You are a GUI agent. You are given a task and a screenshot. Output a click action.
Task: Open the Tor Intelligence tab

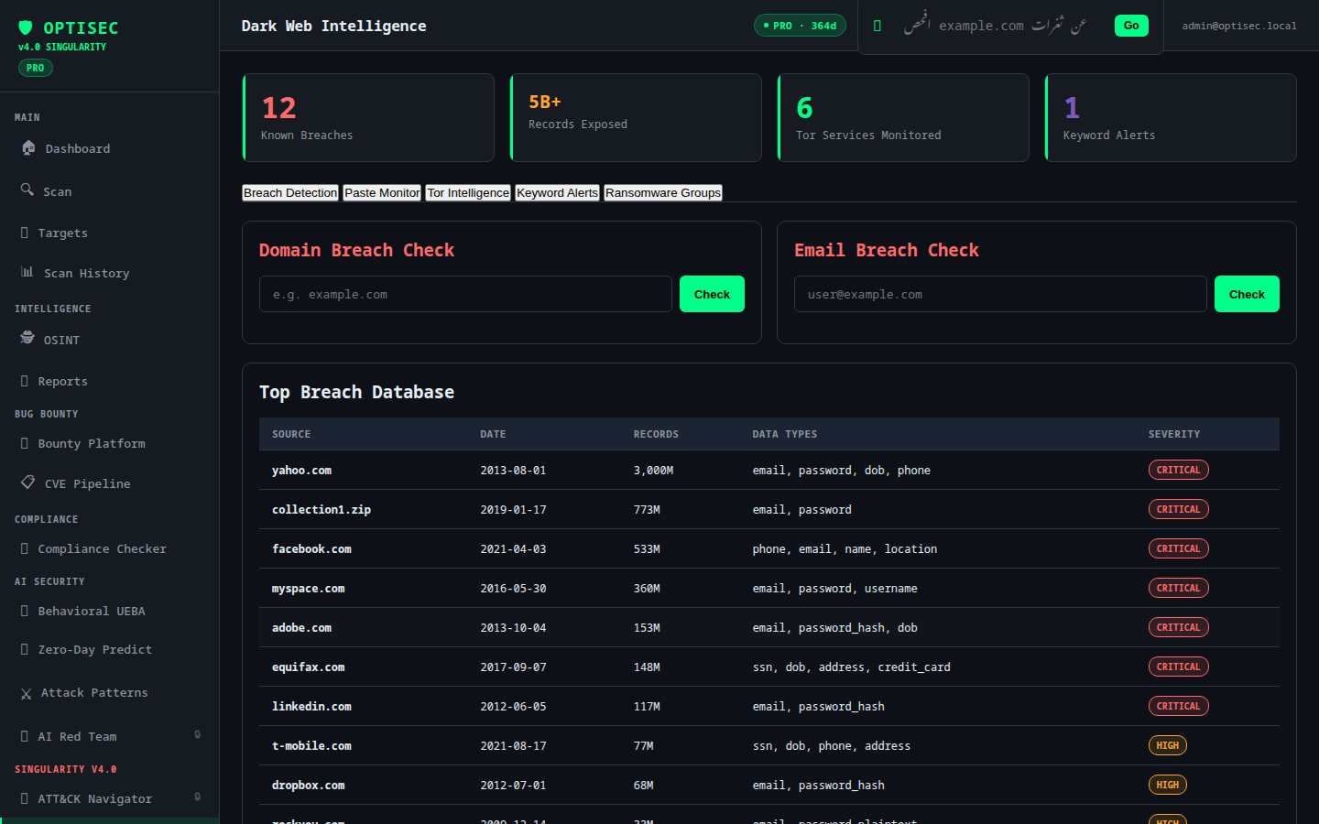tap(468, 192)
